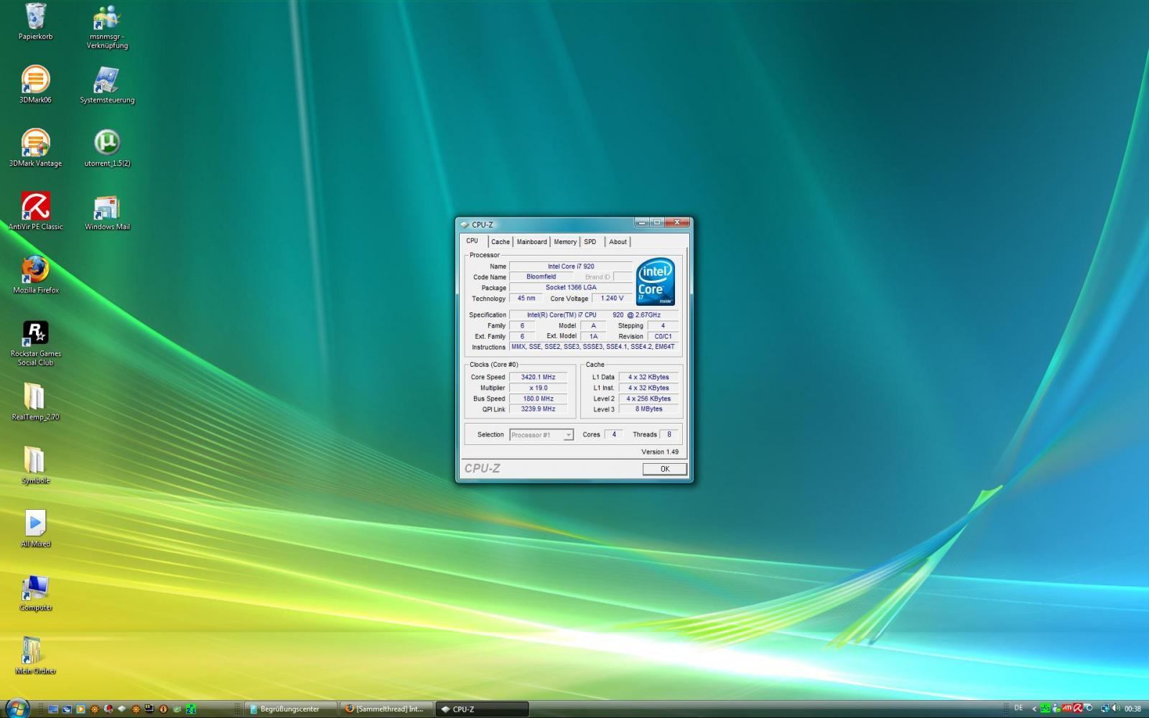Click the Package value Socket 1366 LGA
Screen dimensions: 1149x718
pyautogui.click(x=571, y=287)
